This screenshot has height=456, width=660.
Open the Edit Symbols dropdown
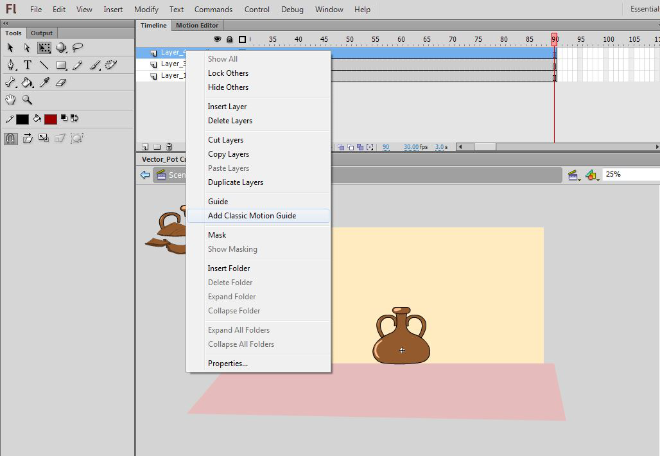coord(592,175)
